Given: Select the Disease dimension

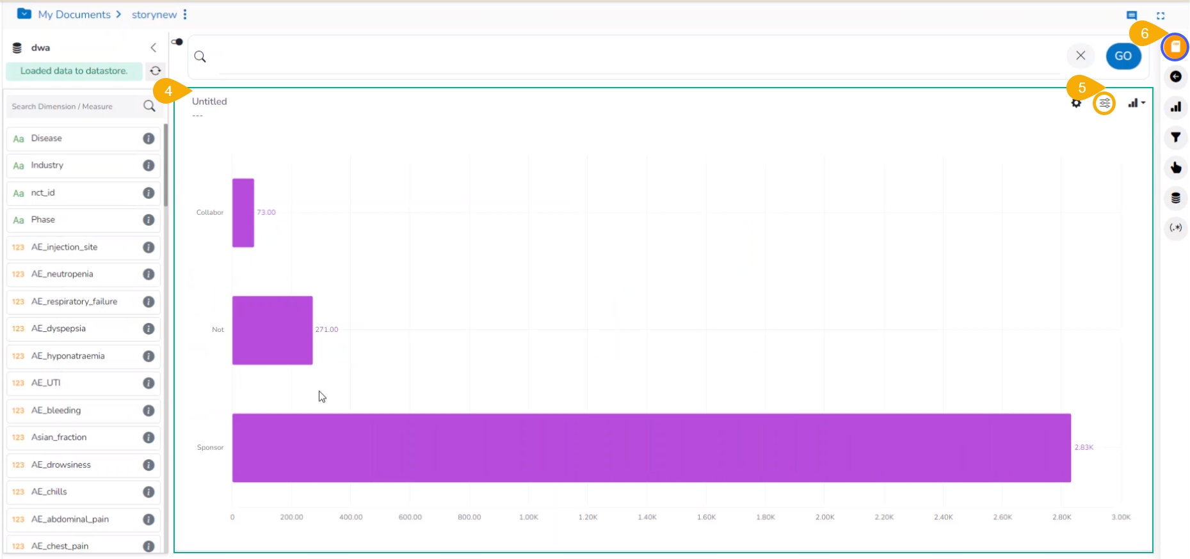Looking at the screenshot, I should point(83,138).
